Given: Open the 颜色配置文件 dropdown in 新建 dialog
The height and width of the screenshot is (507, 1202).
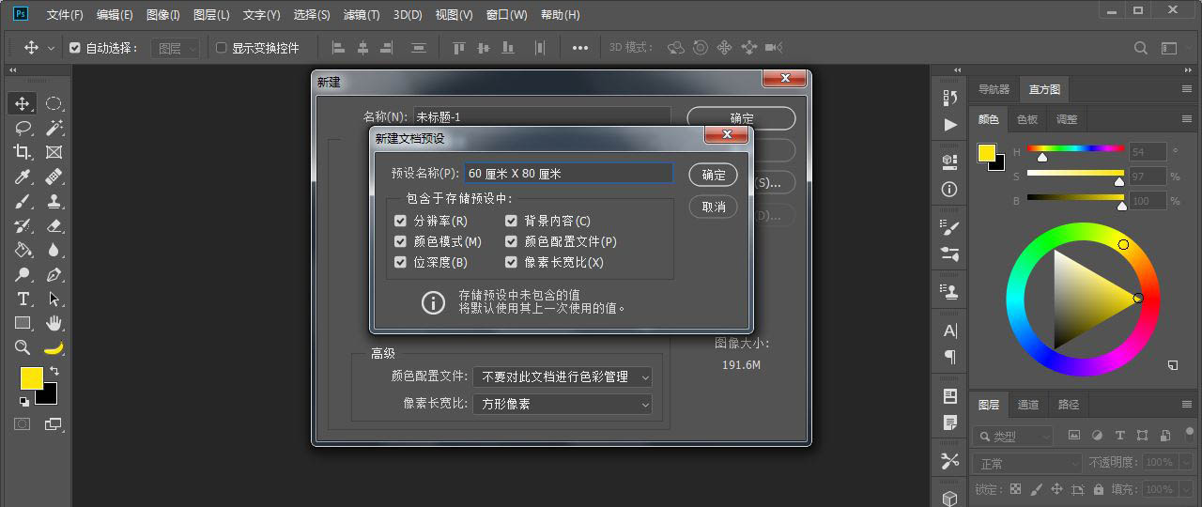Looking at the screenshot, I should (x=562, y=376).
